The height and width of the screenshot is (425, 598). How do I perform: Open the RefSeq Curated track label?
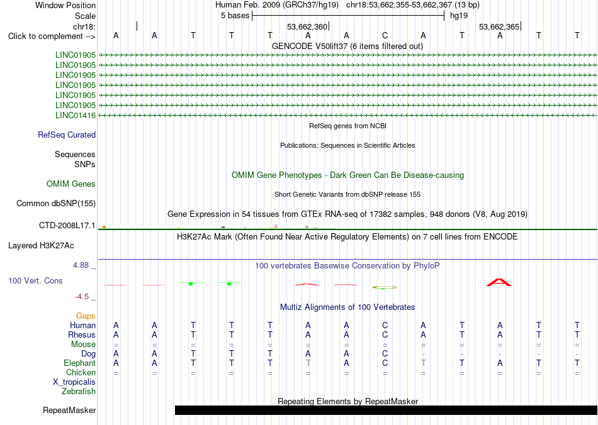67,135
